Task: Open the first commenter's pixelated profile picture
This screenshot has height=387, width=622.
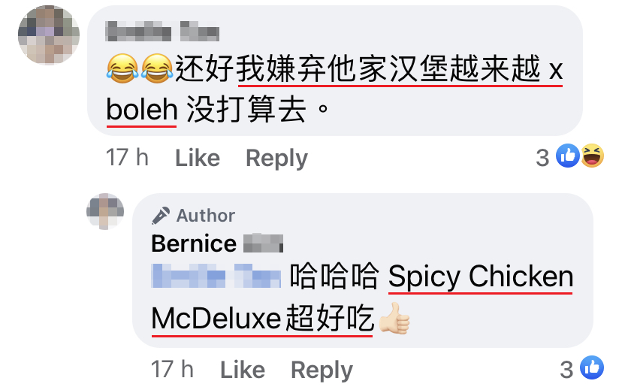Action: [49, 35]
